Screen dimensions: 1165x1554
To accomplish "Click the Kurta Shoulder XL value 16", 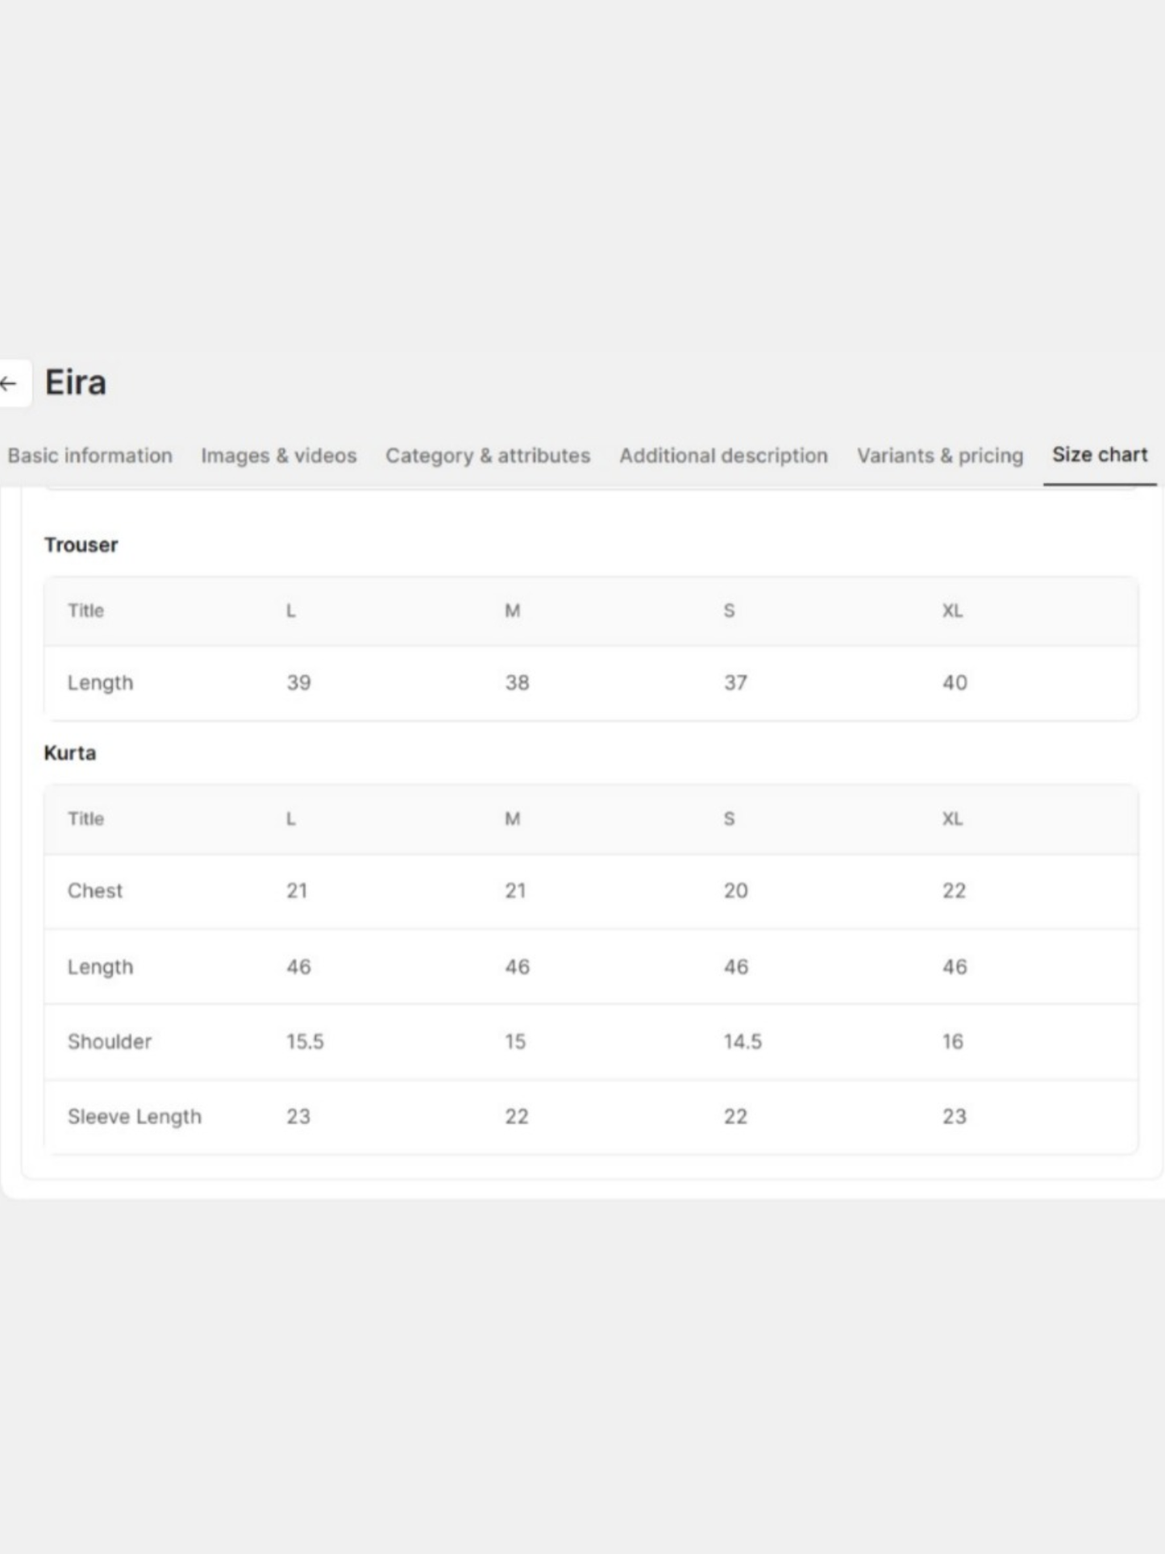I will tap(953, 1042).
